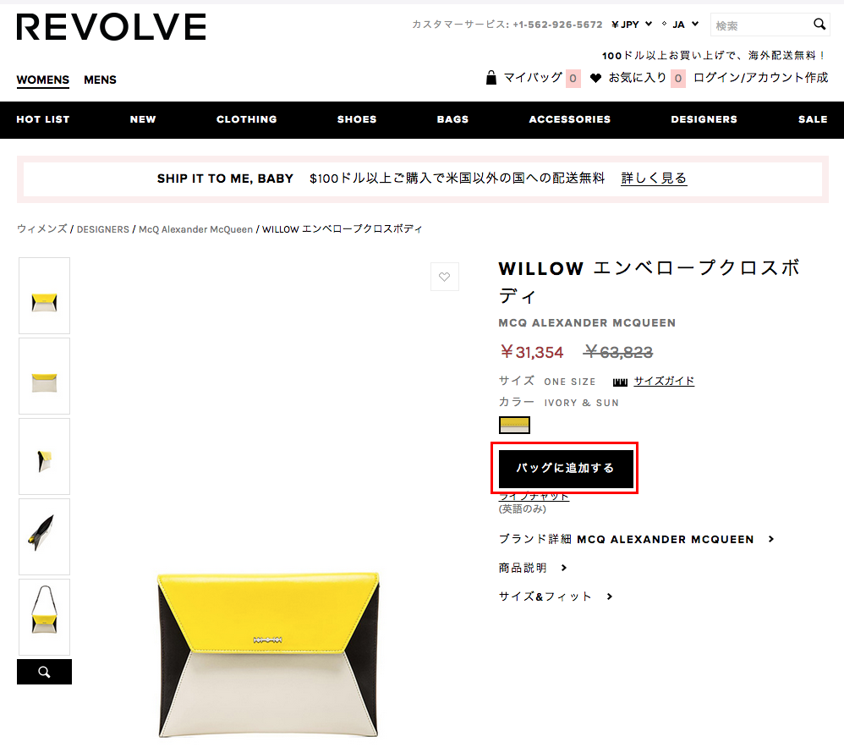Click the shopping bag icon
Viewport: 844px width, 753px height.
(491, 78)
